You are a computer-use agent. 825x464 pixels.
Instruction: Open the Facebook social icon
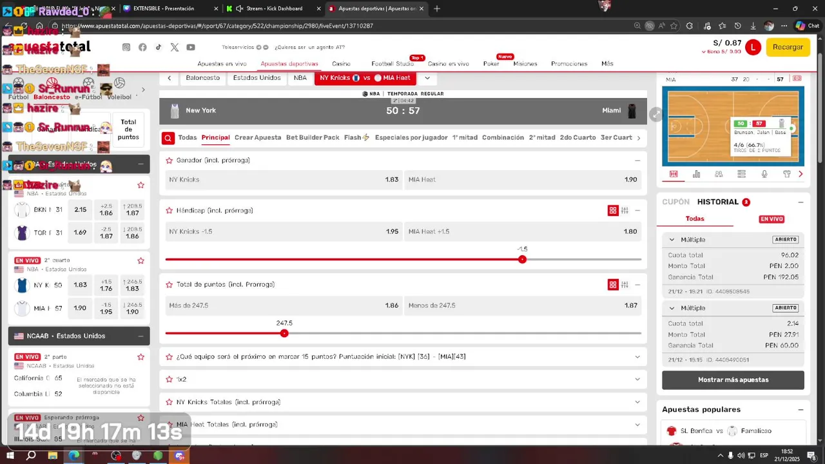[142, 47]
